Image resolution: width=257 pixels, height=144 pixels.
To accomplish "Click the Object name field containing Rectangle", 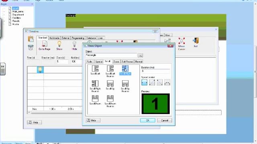I will click(111, 55).
